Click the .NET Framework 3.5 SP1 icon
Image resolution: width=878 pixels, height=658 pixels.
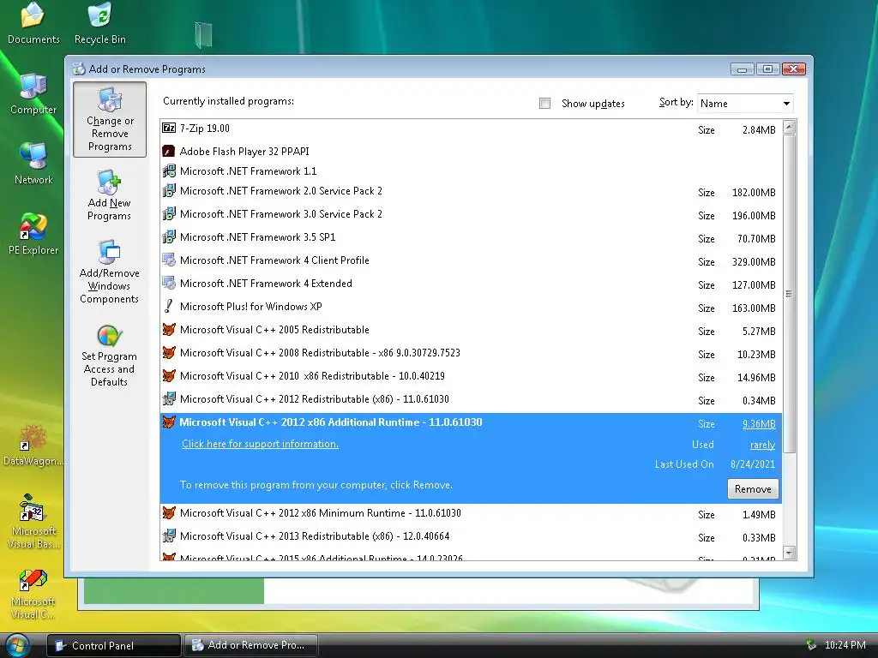pyautogui.click(x=169, y=236)
